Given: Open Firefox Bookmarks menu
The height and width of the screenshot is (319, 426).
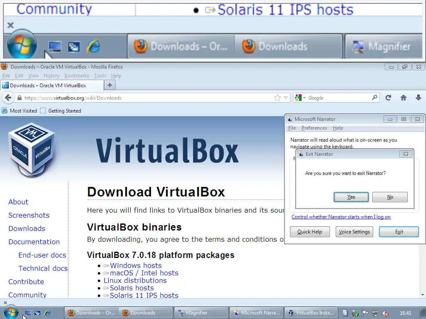Looking at the screenshot, I should pyautogui.click(x=77, y=76).
